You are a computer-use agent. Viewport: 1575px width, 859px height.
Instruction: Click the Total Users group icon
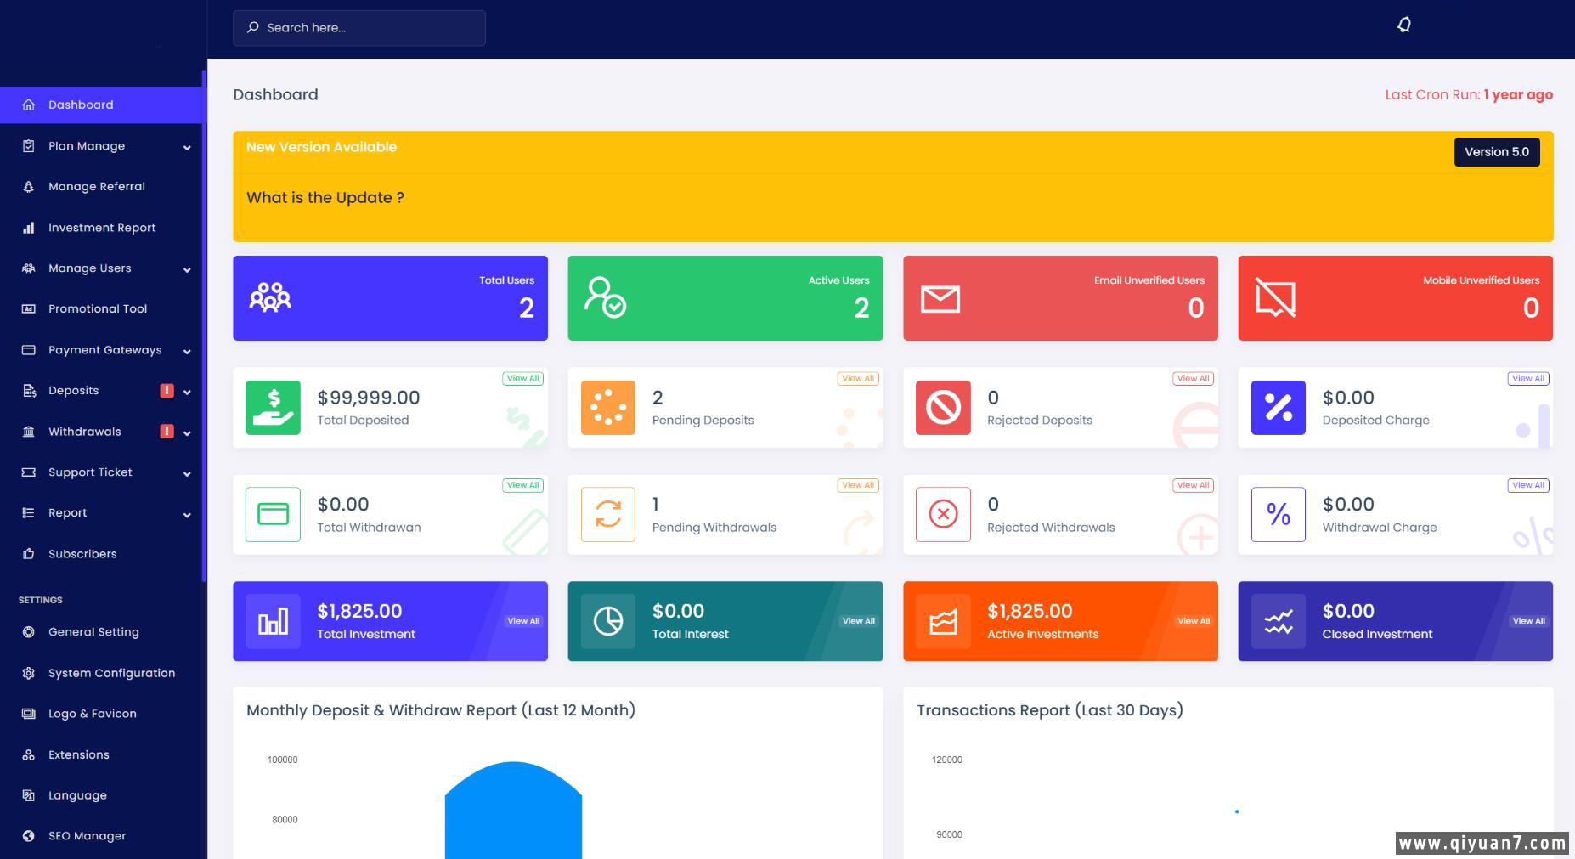coord(270,298)
